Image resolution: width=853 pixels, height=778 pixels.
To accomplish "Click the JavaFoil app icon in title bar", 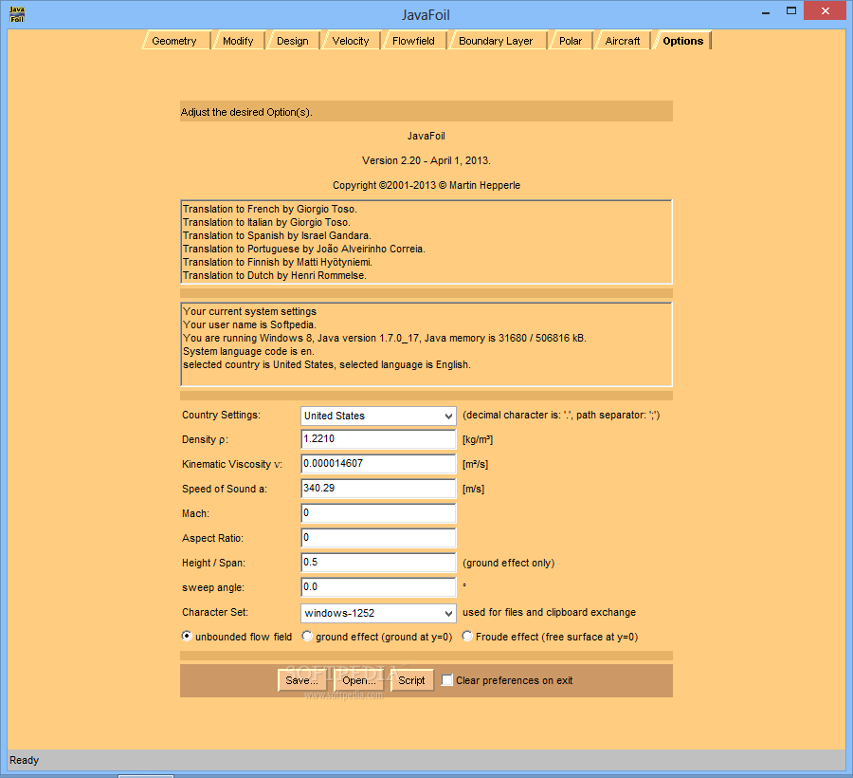I will click(17, 14).
